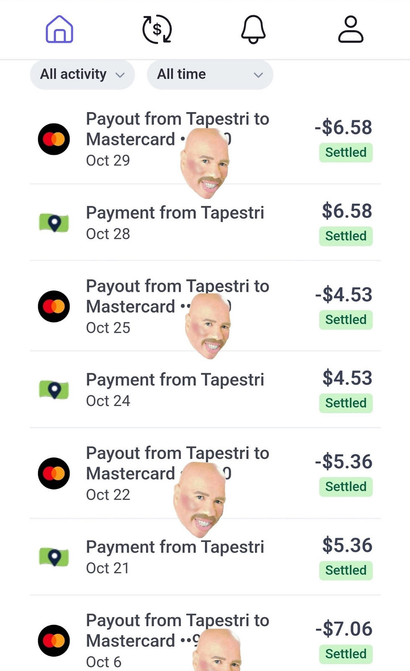This screenshot has height=671, width=410.
Task: Click the Mastercard icon on the Oct 25 payout
Action: tap(54, 306)
